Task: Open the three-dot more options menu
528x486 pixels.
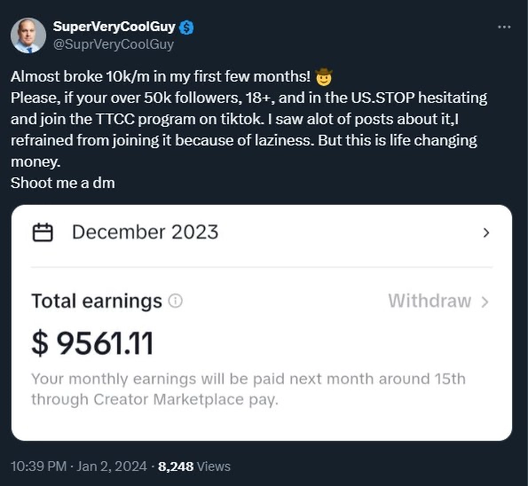Action: click(504, 27)
